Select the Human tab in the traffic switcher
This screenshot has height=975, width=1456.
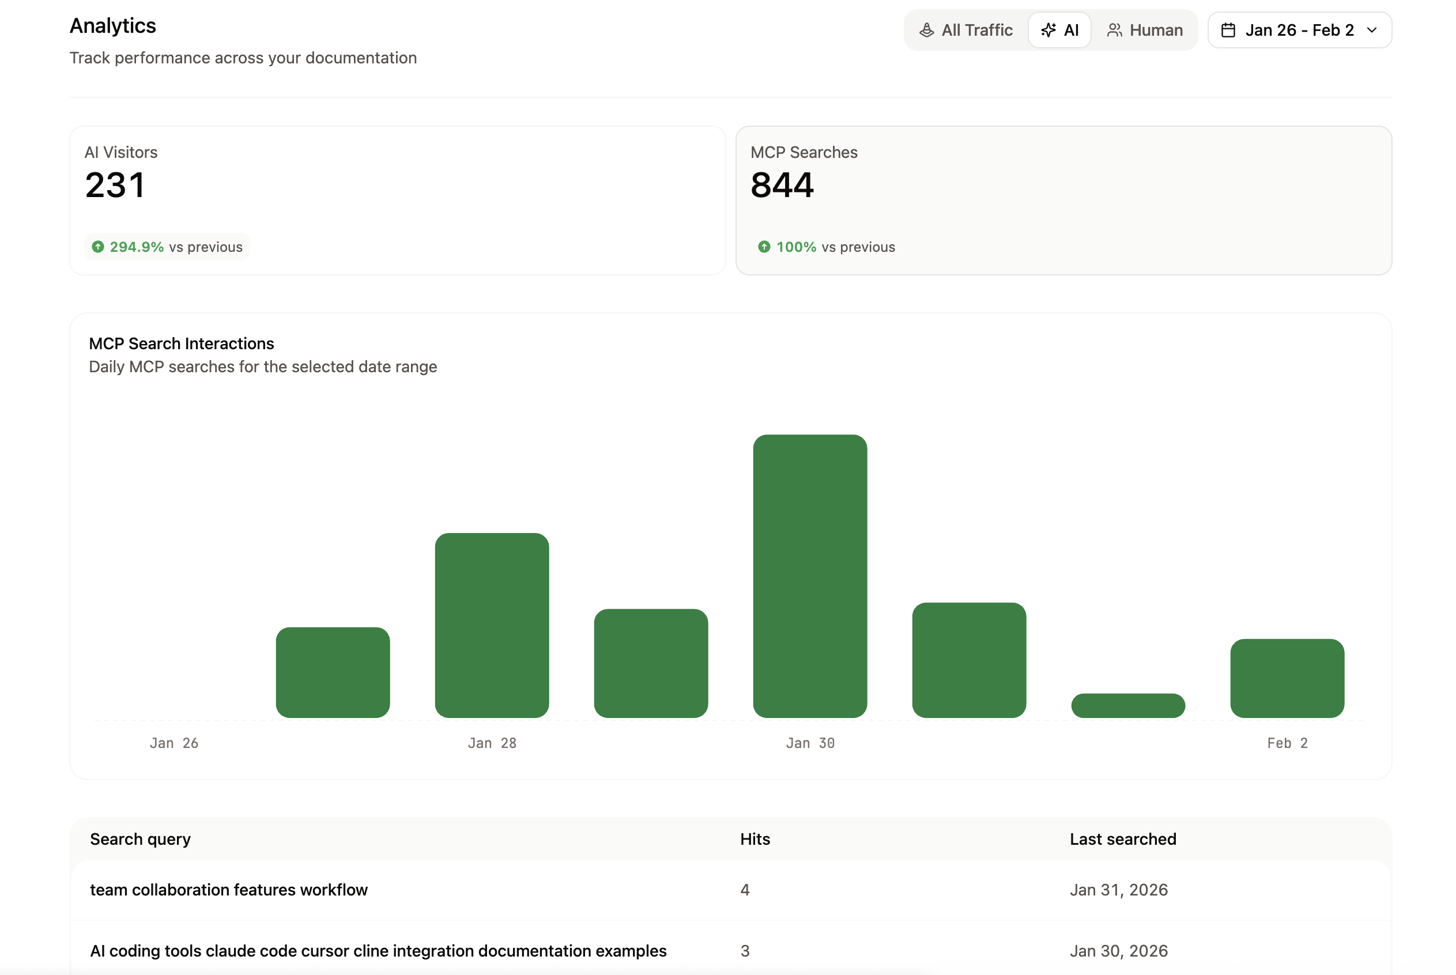(1145, 29)
